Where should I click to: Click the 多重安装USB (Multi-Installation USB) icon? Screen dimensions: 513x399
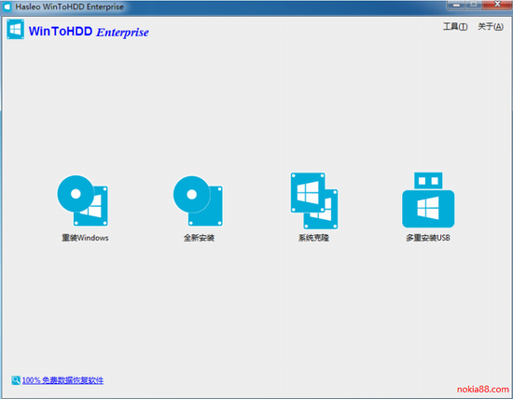coord(428,199)
